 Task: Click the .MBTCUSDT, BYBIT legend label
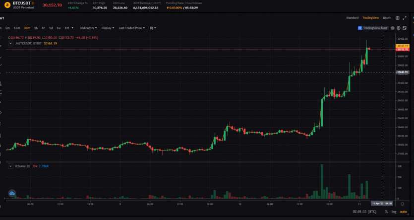pyautogui.click(x=28, y=43)
